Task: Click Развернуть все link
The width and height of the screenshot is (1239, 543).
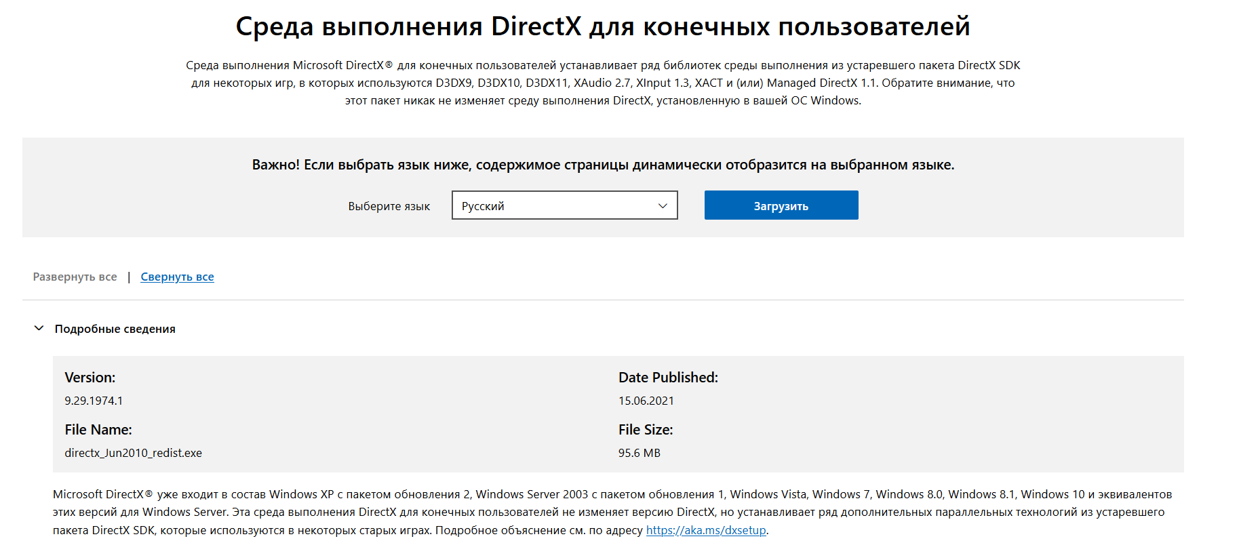Action: pos(75,277)
